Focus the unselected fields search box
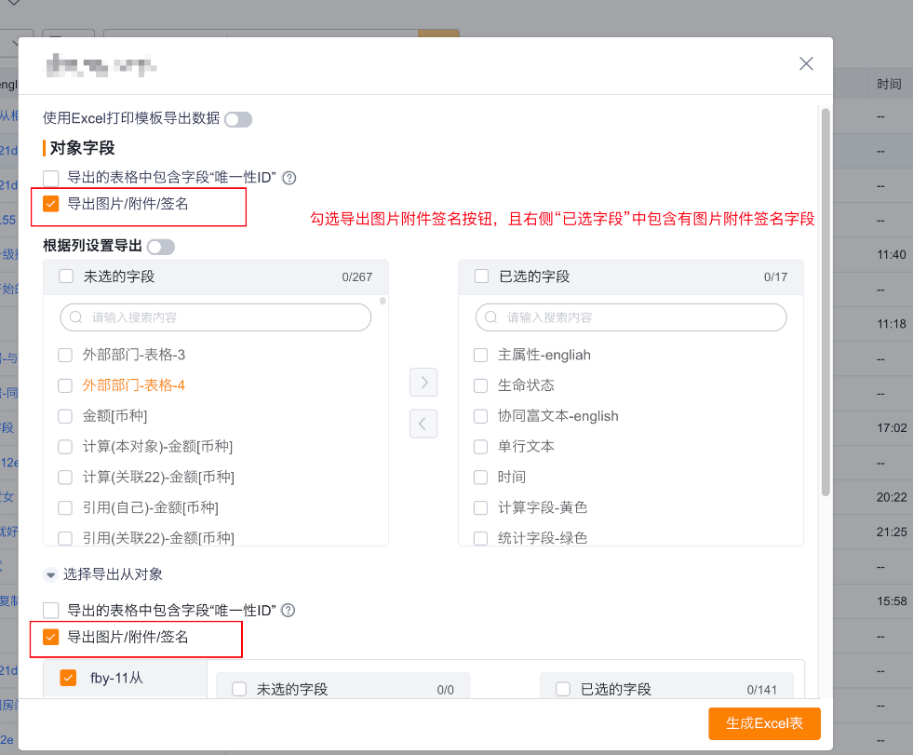The width and height of the screenshot is (913, 755). (x=215, y=317)
